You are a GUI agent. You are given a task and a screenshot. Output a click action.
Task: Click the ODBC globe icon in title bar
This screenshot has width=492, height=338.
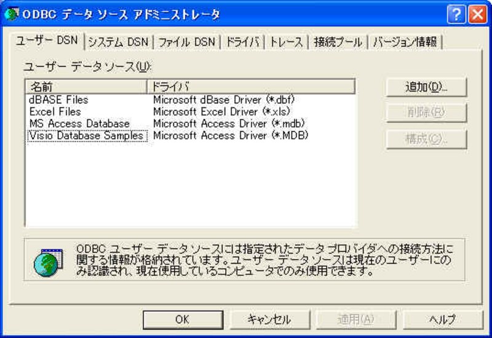(x=11, y=14)
